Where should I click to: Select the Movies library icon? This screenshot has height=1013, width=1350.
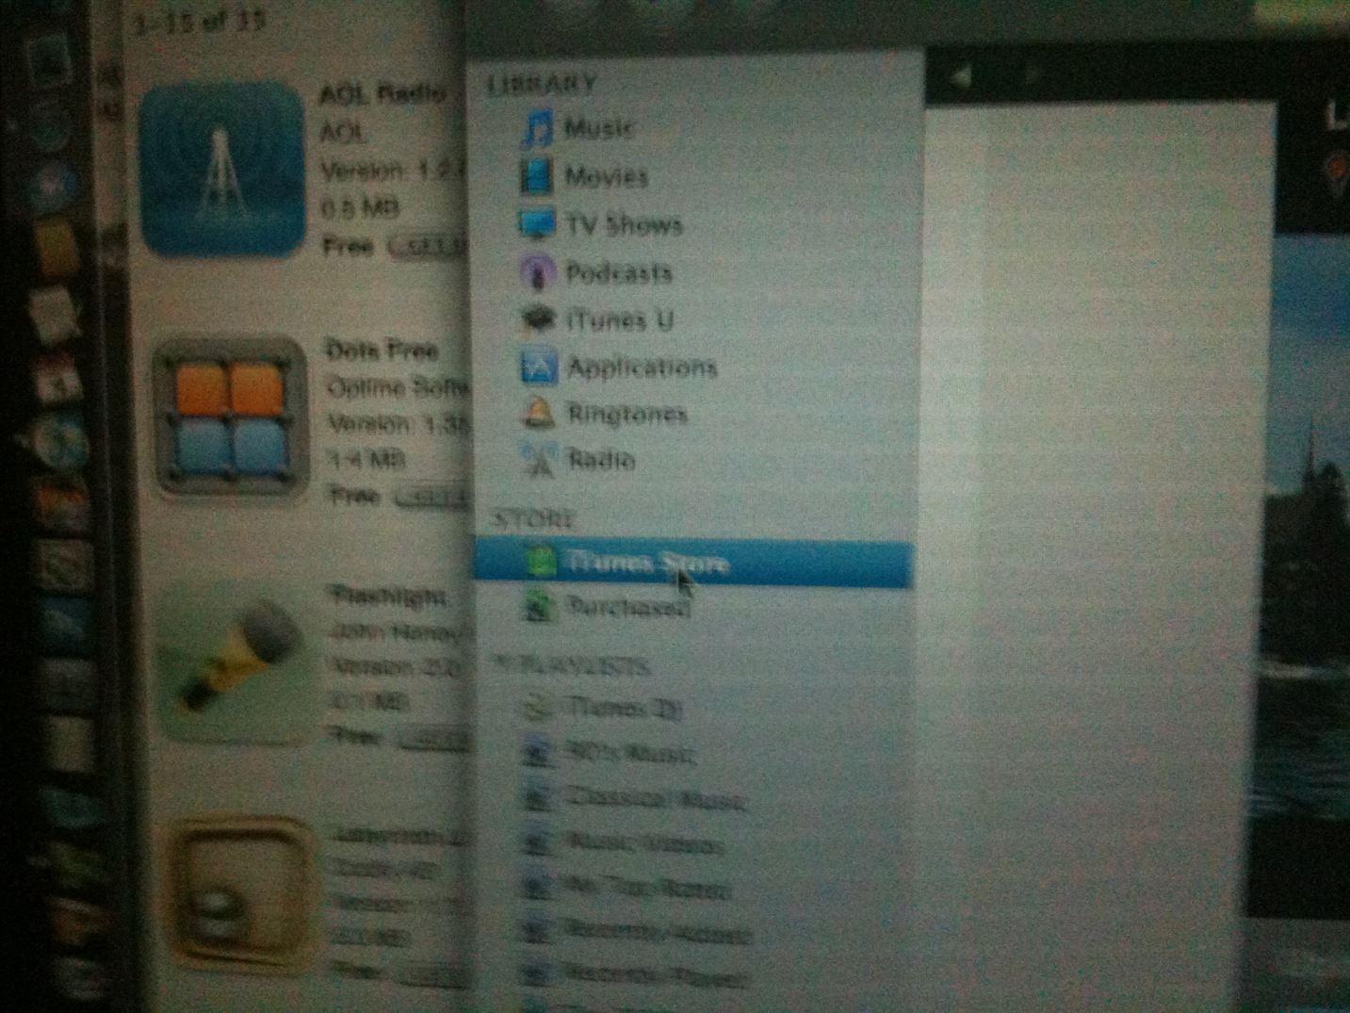tap(536, 176)
